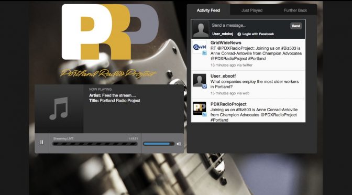Click the Send button
The height and width of the screenshot is (195, 352).
tap(296, 26)
